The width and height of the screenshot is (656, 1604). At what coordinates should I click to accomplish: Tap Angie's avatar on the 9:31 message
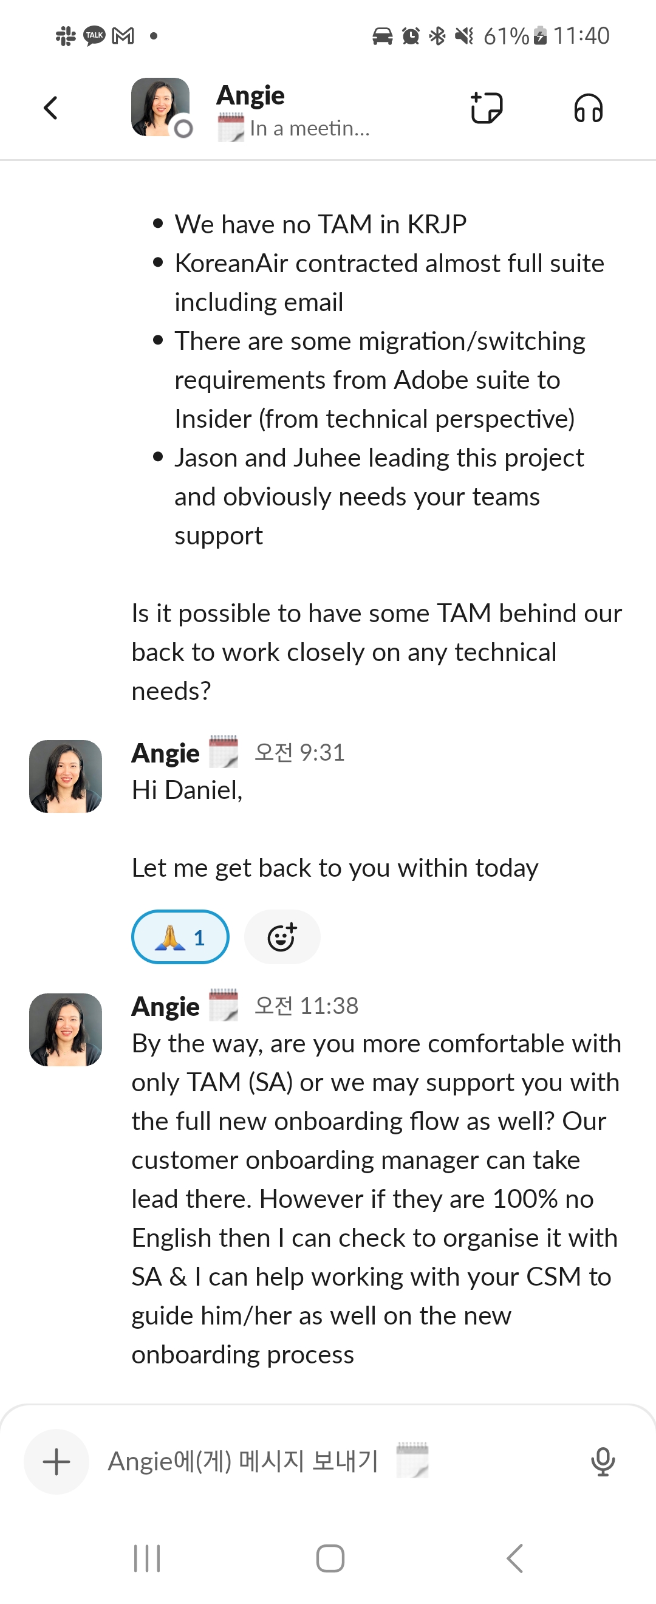pyautogui.click(x=66, y=776)
